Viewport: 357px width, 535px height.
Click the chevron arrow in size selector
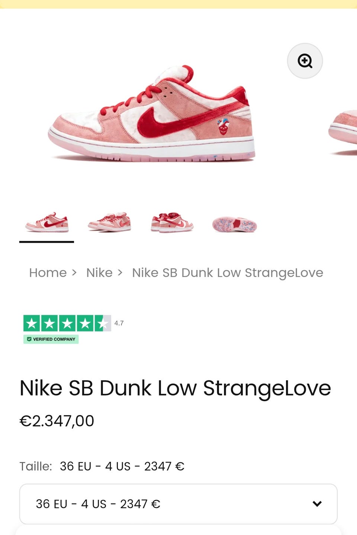coord(317,504)
